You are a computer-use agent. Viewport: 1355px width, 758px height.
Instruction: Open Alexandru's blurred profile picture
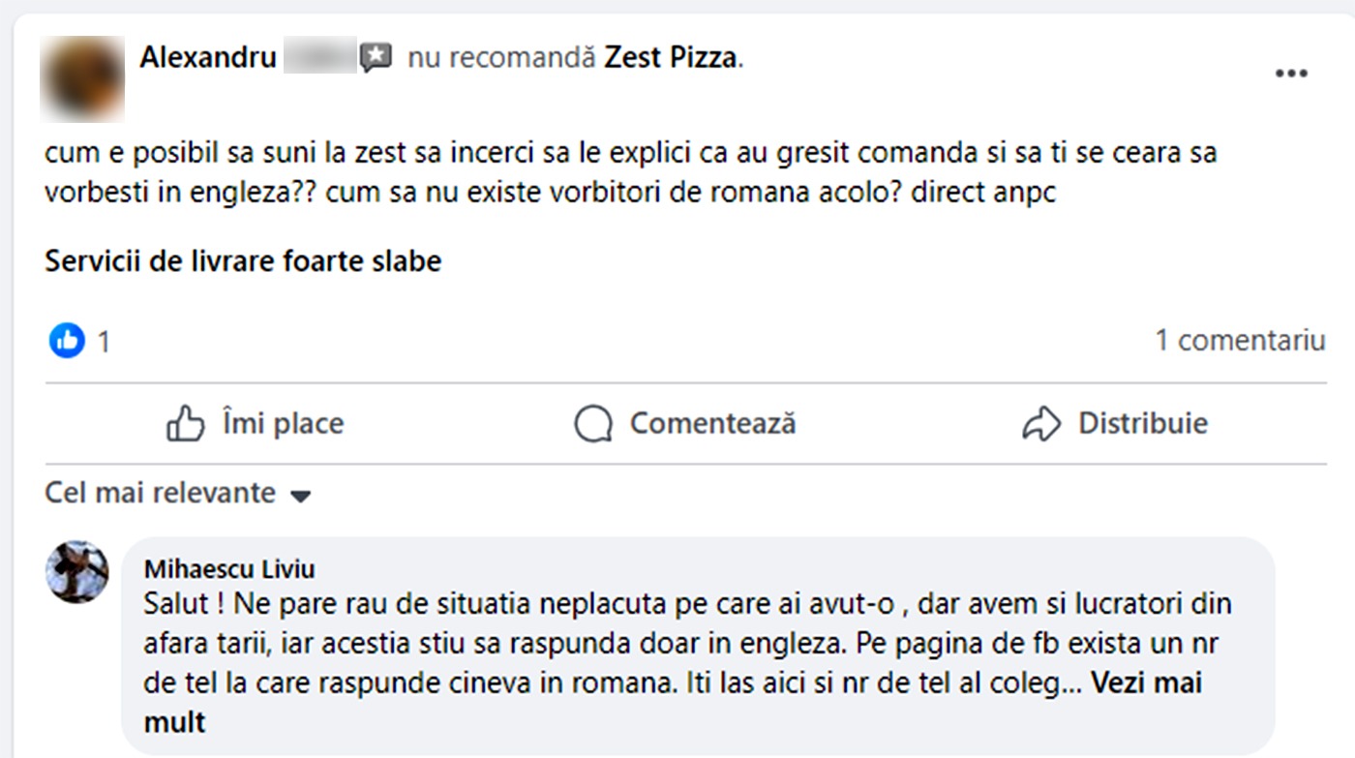[x=82, y=78]
